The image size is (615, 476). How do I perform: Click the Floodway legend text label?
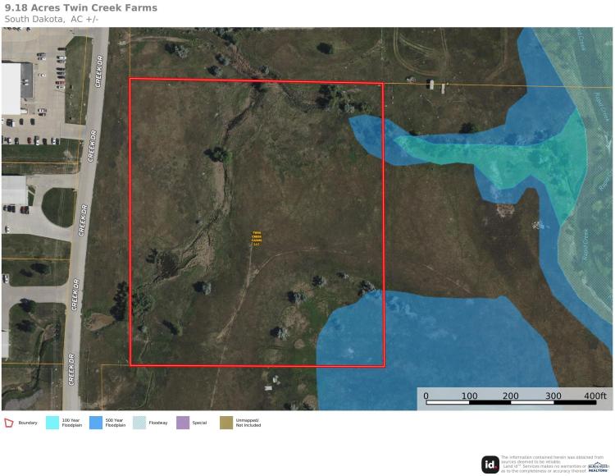pos(158,423)
